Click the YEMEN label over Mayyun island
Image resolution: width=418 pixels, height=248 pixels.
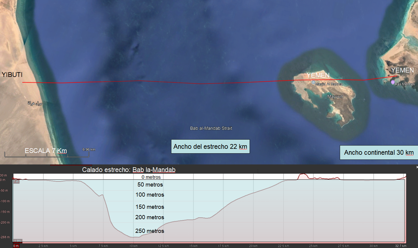coord(318,75)
